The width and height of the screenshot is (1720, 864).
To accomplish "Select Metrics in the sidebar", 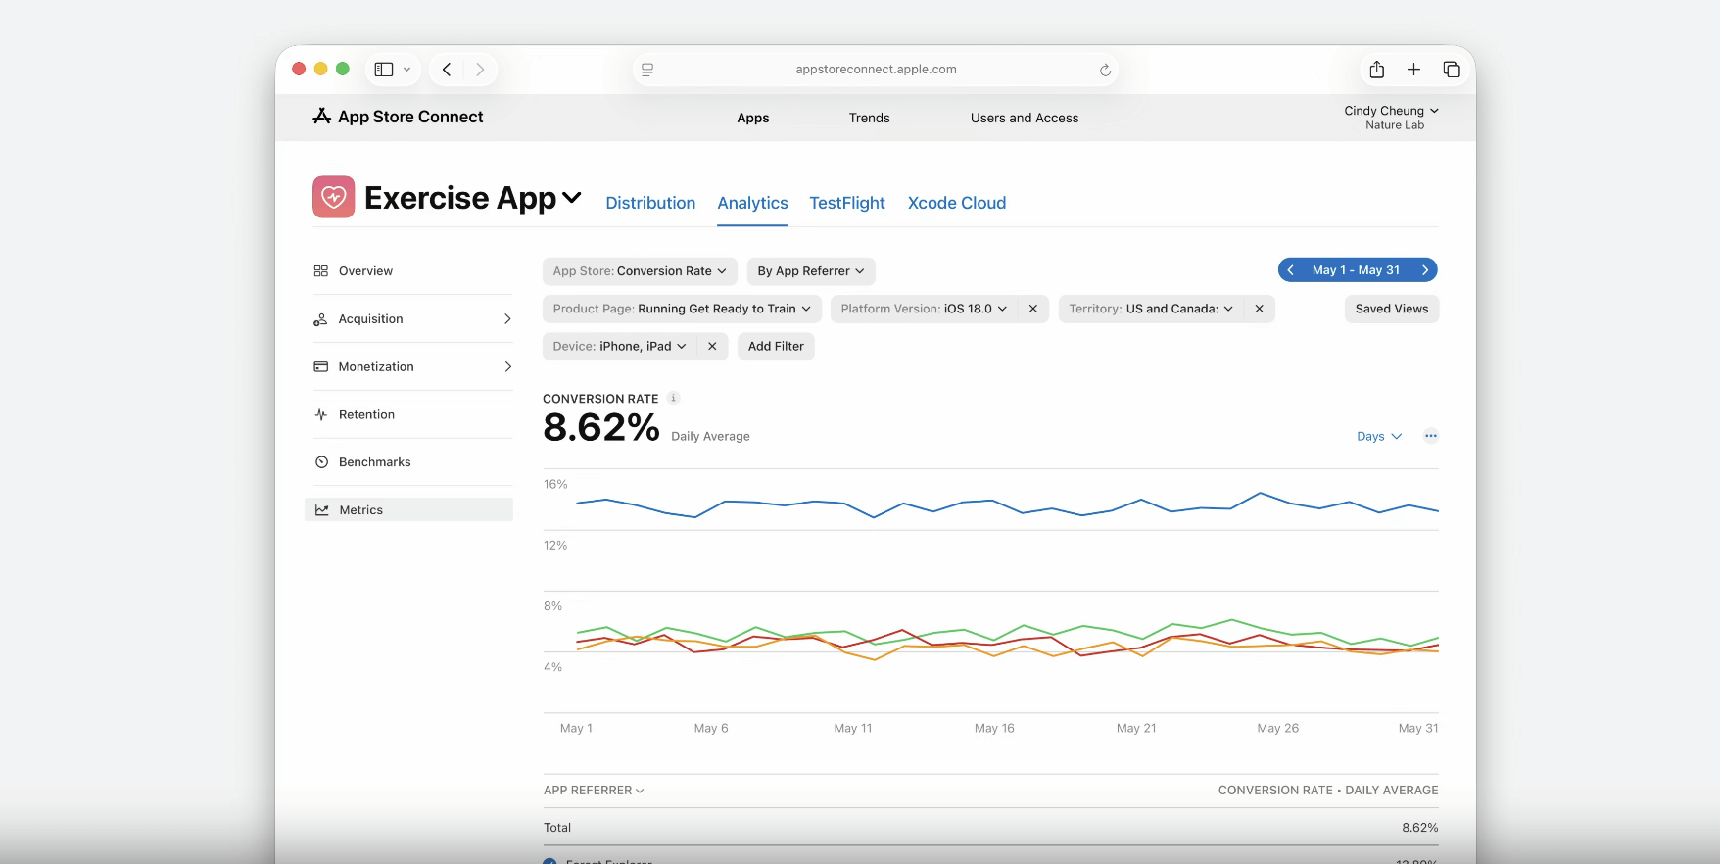I will [408, 510].
